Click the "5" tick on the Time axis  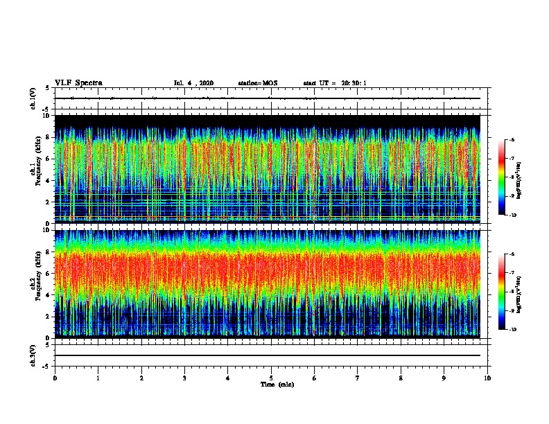pyautogui.click(x=271, y=378)
